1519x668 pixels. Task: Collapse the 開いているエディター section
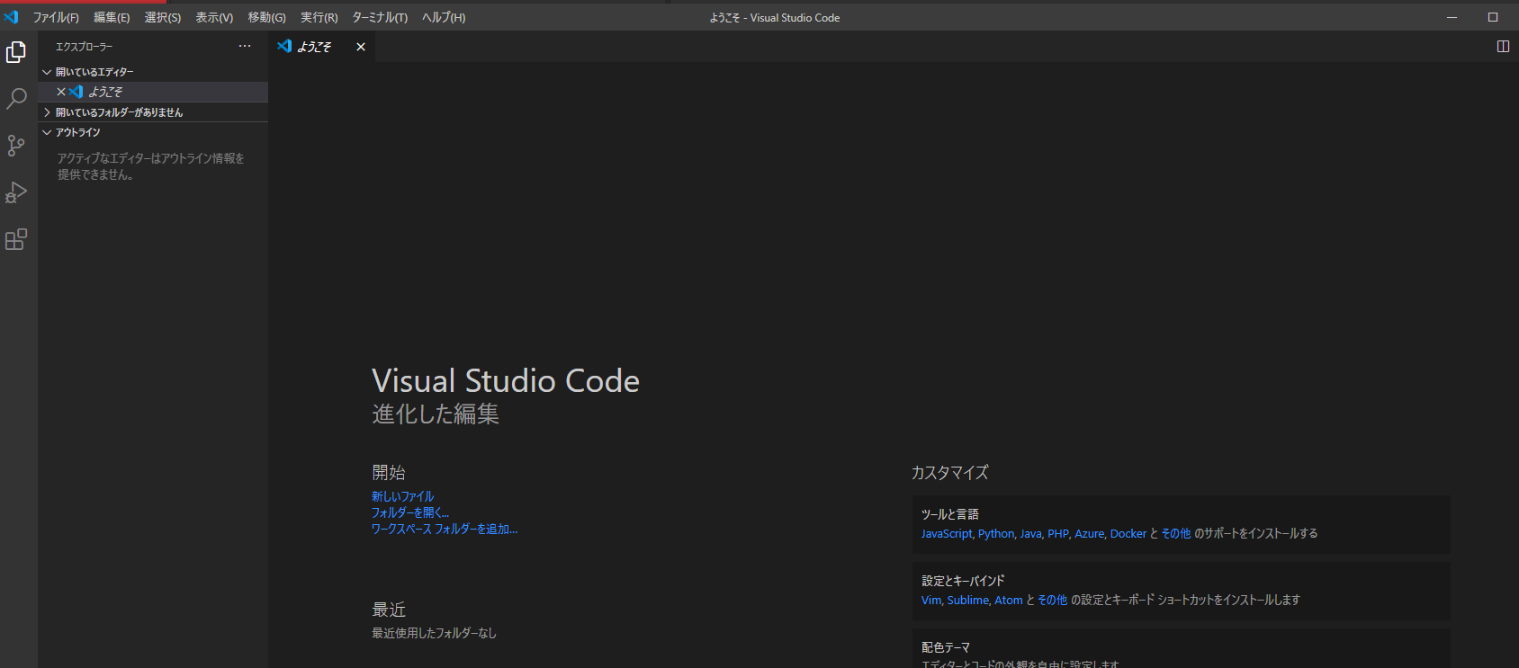pyautogui.click(x=153, y=72)
